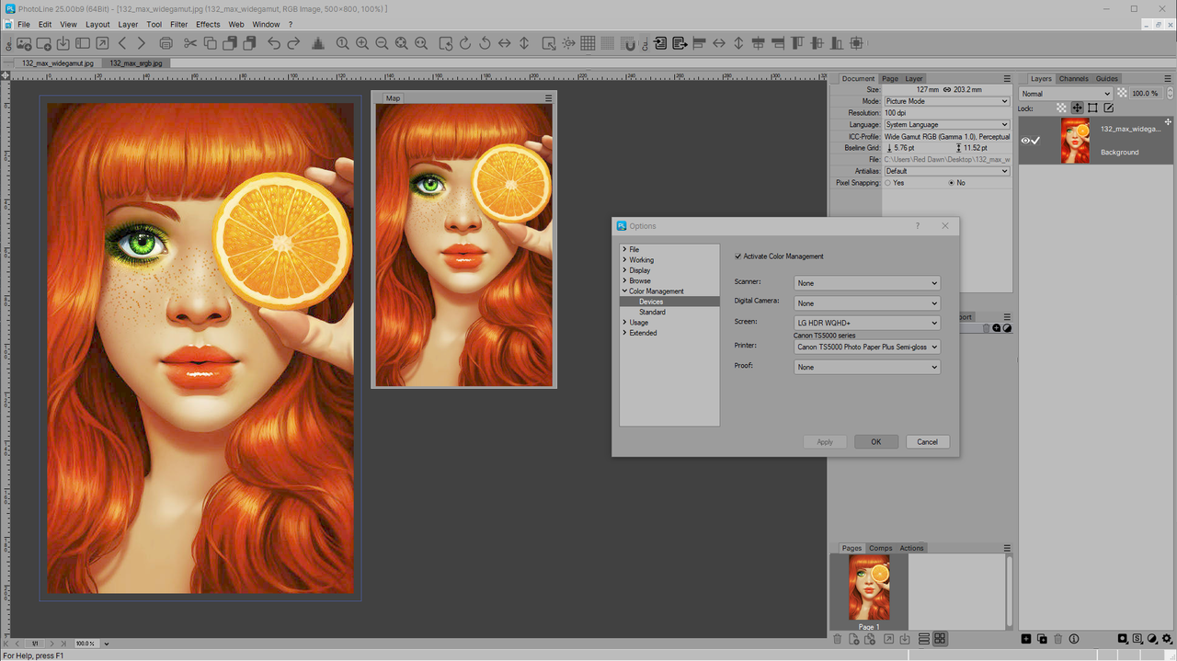Click the Copy icon in toolbar

(x=210, y=43)
